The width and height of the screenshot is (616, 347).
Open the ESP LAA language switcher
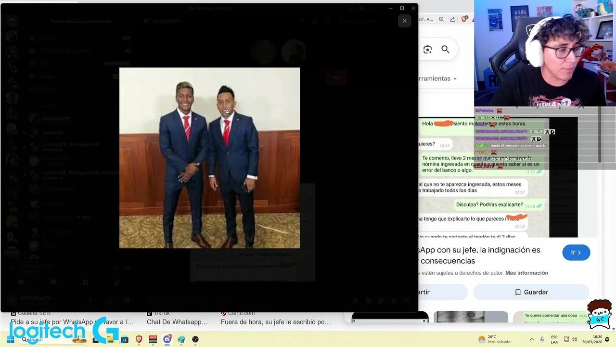(554, 339)
